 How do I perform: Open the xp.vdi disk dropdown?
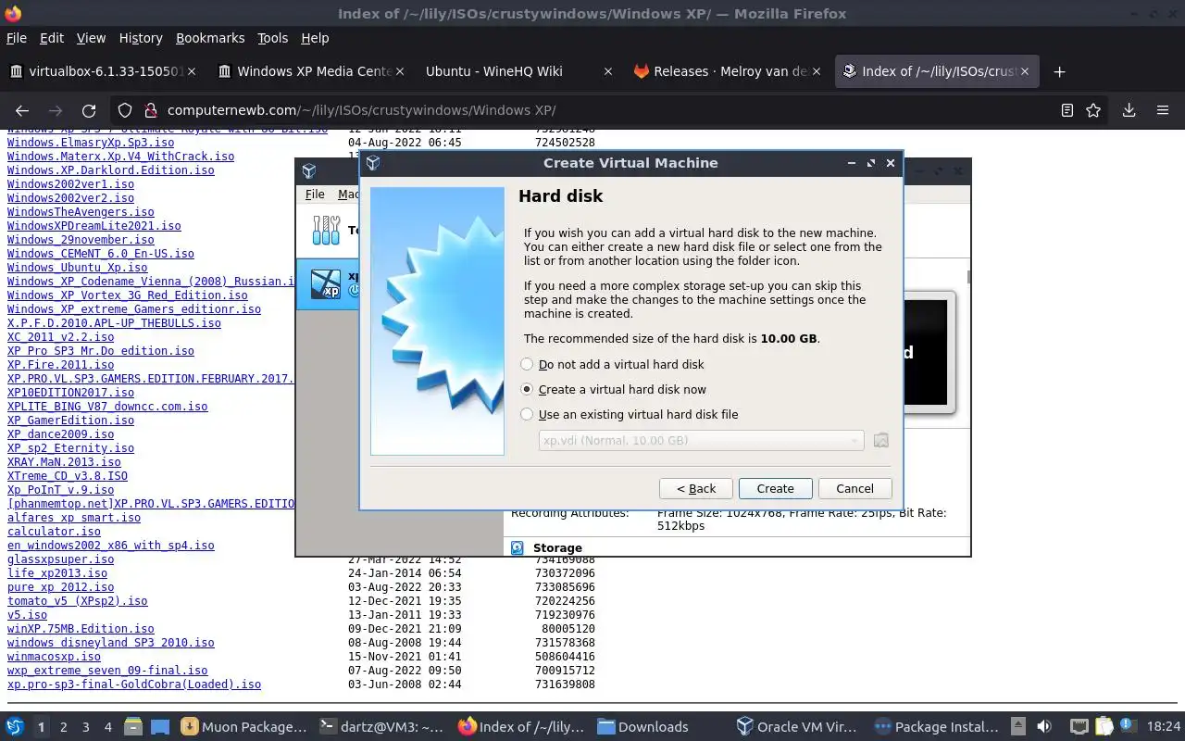click(x=701, y=441)
